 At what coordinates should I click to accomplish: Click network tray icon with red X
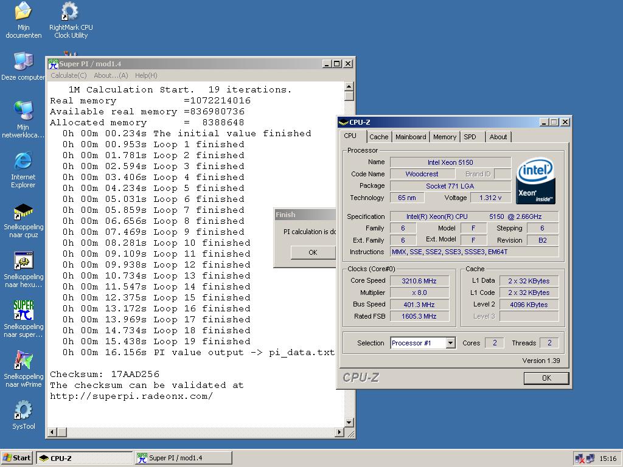point(580,458)
